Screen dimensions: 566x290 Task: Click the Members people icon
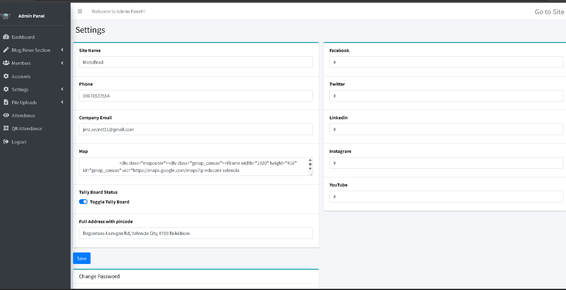tap(6, 63)
